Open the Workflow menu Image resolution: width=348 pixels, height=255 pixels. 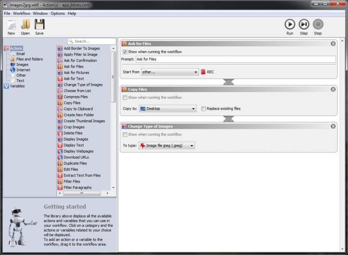click(22, 13)
